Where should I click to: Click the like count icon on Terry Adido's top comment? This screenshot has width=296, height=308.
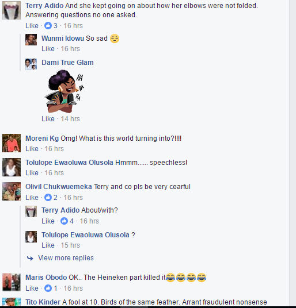48,25
